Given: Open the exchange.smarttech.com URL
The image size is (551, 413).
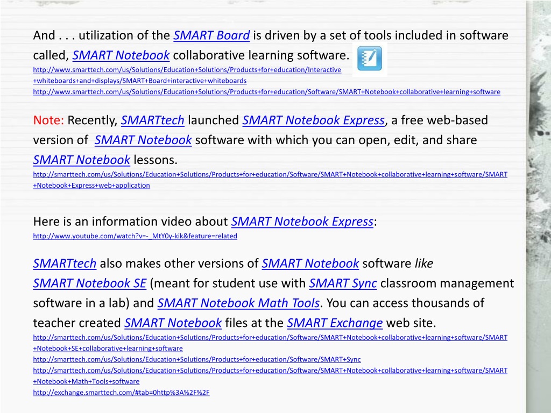Looking at the screenshot, I should click(121, 392).
